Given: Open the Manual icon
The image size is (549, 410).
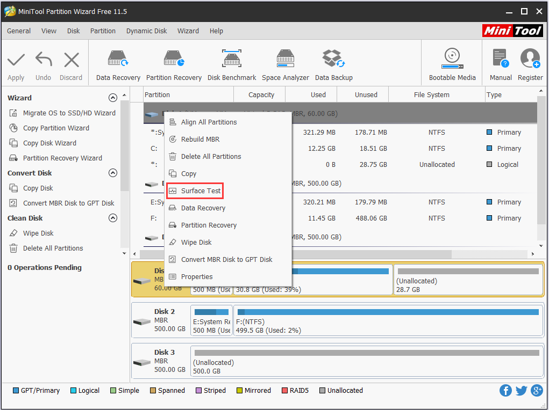Looking at the screenshot, I should 500,58.
